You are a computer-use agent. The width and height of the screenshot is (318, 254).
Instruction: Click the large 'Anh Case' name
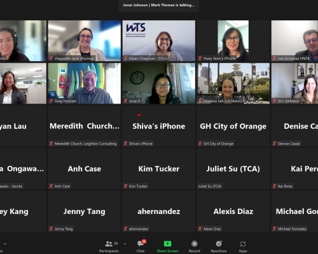point(85,169)
